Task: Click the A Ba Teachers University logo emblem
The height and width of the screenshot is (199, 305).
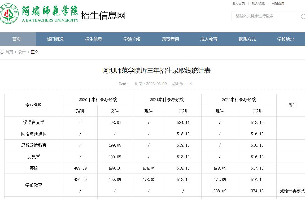Action: 9,14
